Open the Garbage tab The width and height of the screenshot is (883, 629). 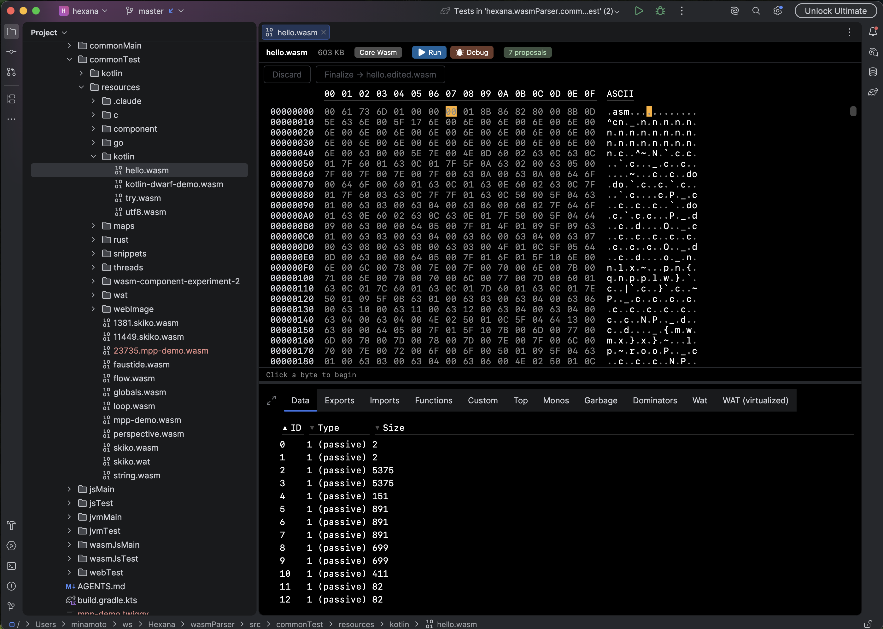pyautogui.click(x=600, y=401)
